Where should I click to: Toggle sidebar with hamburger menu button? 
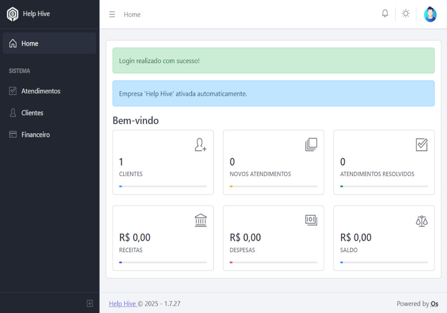click(x=112, y=14)
